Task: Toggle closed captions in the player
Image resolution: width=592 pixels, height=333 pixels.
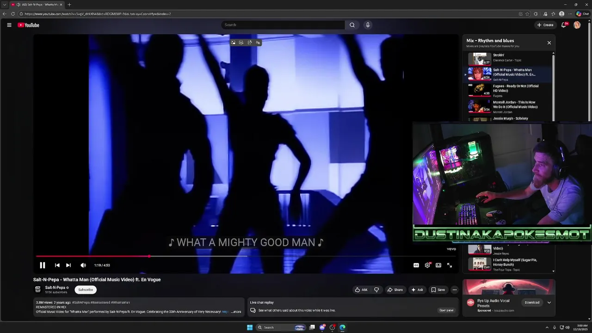Action: point(416,265)
